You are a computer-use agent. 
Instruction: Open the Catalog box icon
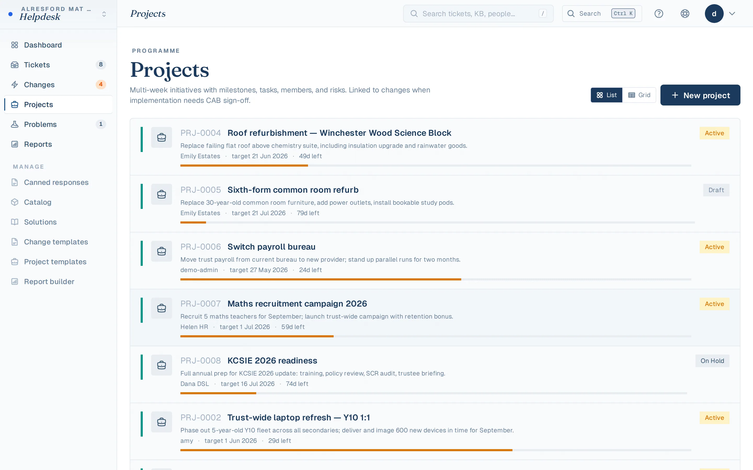pyautogui.click(x=15, y=202)
